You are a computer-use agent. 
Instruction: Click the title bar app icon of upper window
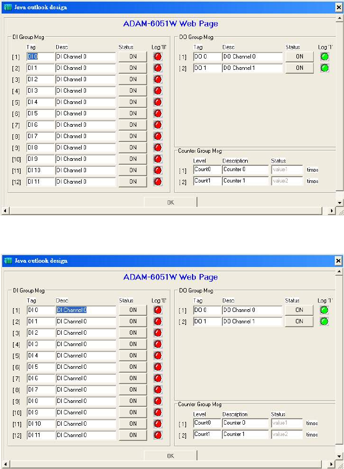(x=8, y=7)
